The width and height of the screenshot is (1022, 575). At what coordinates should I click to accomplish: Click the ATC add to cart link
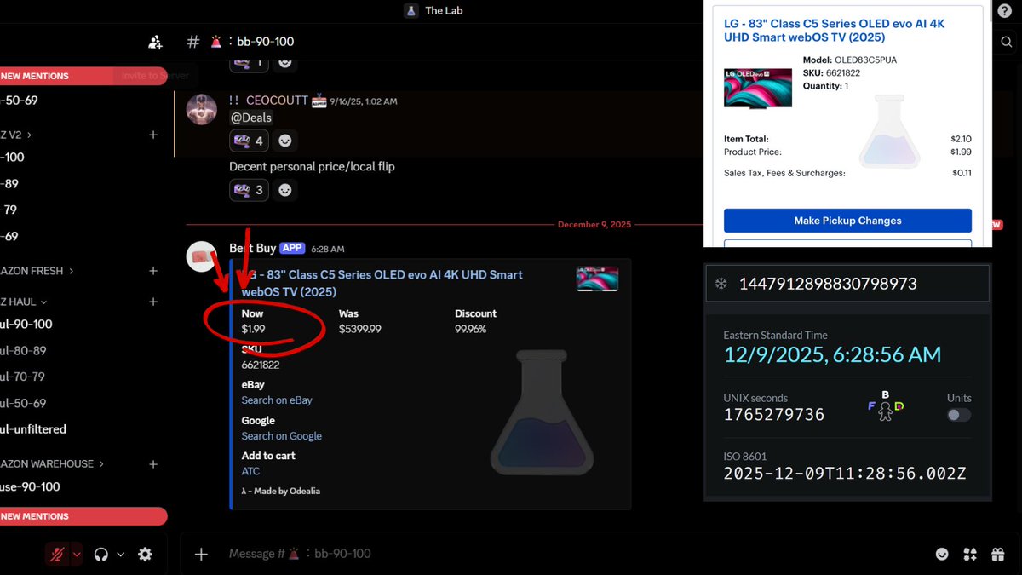pos(250,471)
